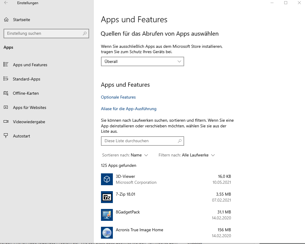Click the 156 MB size value
Image resolution: width=305 pixels, height=244 pixels.
point(224,230)
